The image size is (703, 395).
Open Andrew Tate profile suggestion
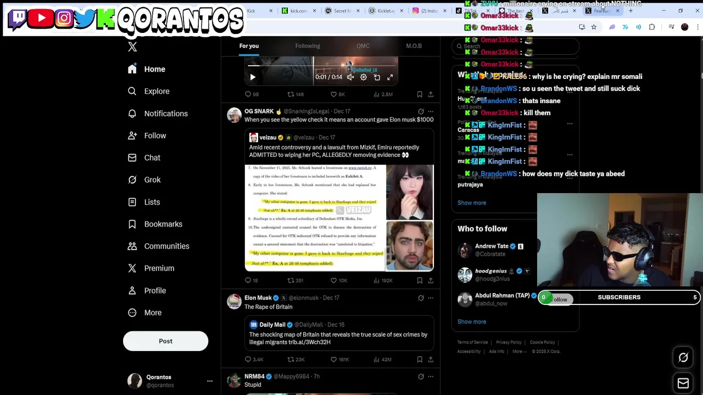pyautogui.click(x=494, y=250)
